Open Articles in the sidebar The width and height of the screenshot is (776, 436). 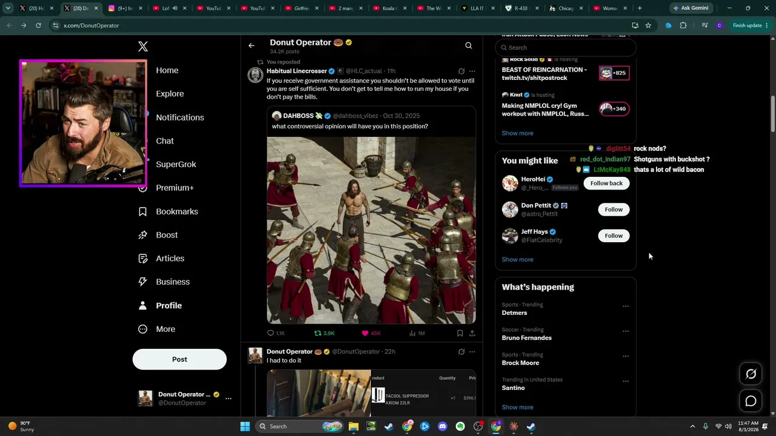pos(161,259)
